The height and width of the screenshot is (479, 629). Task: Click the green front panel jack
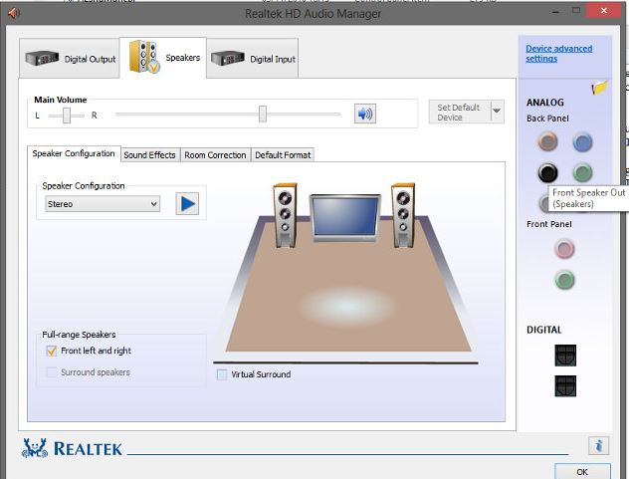click(x=565, y=280)
